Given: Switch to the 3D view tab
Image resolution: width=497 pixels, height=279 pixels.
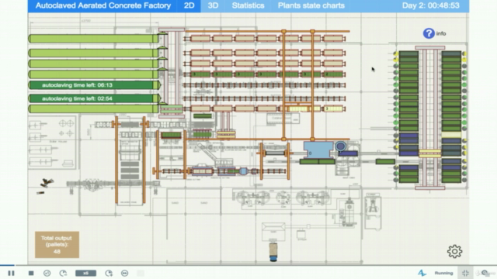Looking at the screenshot, I should (x=213, y=5).
